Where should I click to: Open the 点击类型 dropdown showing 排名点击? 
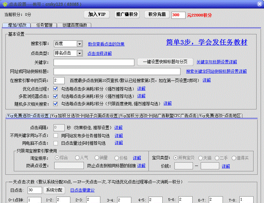[x=79, y=53]
